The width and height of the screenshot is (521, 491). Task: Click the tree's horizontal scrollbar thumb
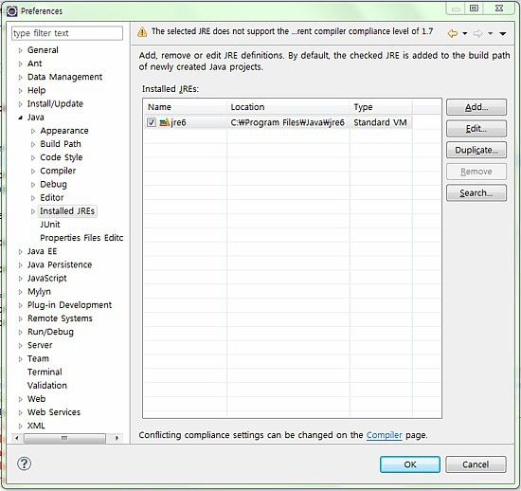click(64, 438)
